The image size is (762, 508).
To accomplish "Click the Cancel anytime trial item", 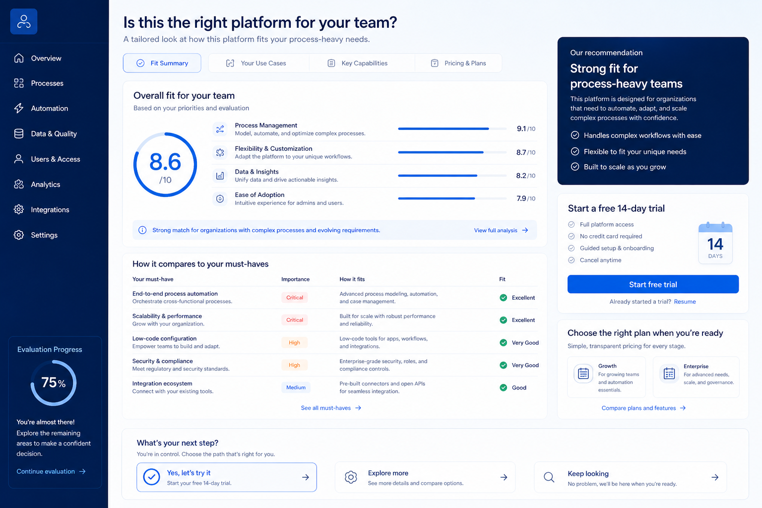I will click(x=594, y=260).
